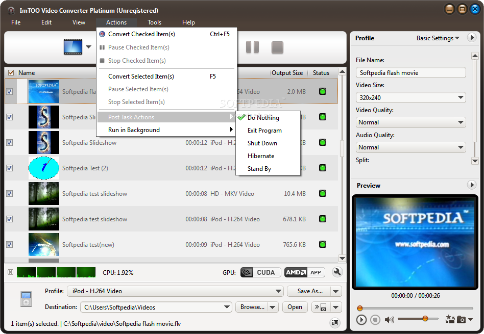Uncheck the Softpedia Slideshow row checkbox
Viewport: 484px width, 334px height.
pos(10,142)
